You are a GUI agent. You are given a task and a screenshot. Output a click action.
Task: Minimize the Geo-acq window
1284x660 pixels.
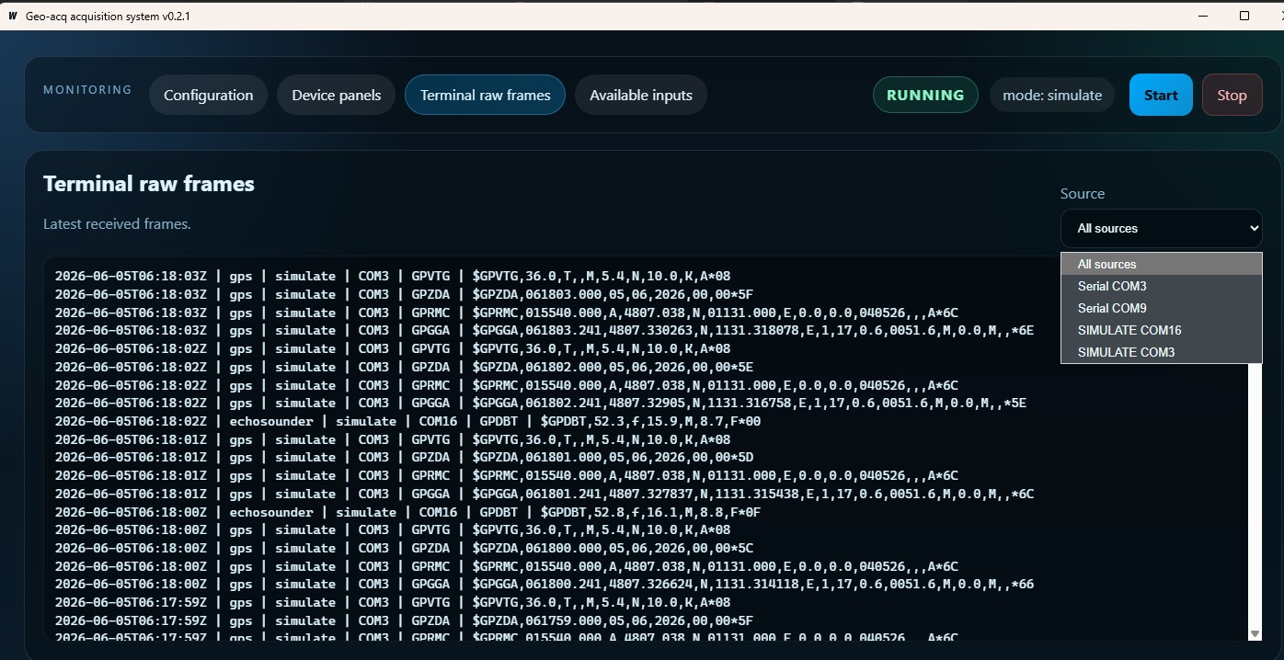[1202, 16]
